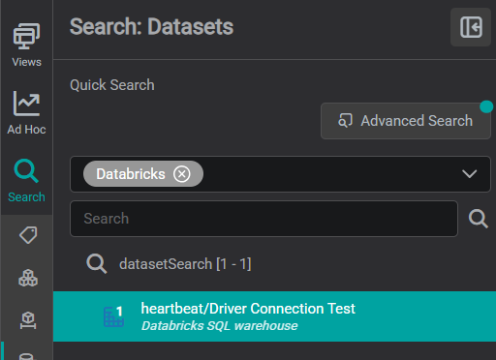Click the stacked cubes sidebar icon
Viewport: 496px width, 360px height.
point(28,278)
